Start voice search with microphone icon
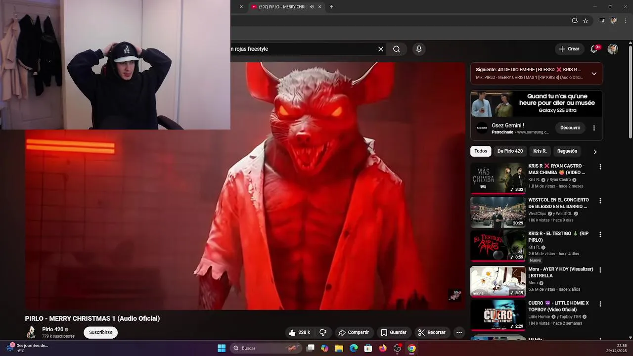 419,49
